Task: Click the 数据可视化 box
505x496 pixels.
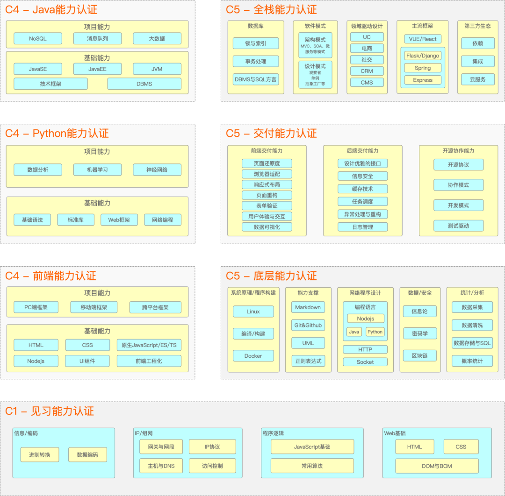Action: click(267, 227)
